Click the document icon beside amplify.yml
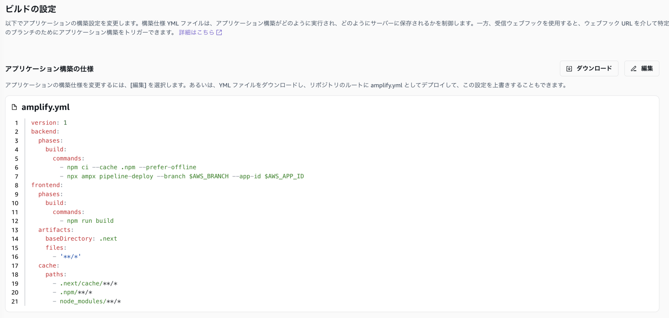669x318 pixels. [x=14, y=107]
